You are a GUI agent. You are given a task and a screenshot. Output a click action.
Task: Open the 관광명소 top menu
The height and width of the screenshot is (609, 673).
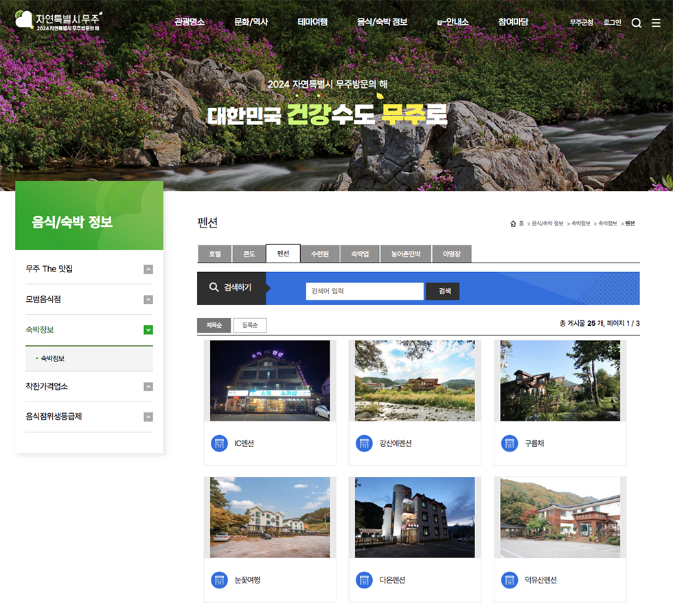click(190, 21)
